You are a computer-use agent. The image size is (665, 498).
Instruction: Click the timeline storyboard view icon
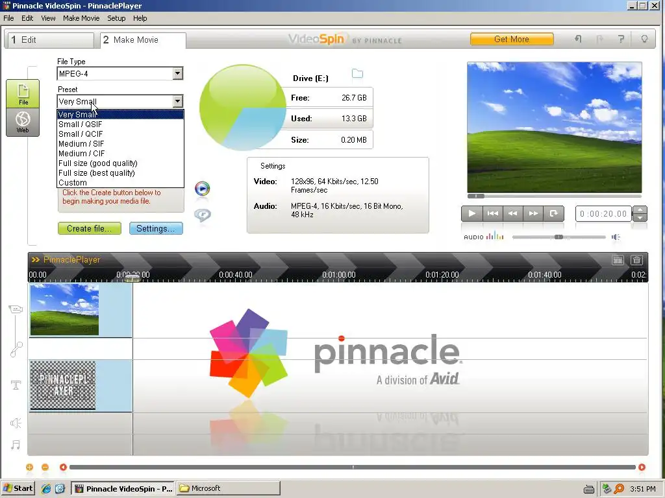pyautogui.click(x=618, y=260)
